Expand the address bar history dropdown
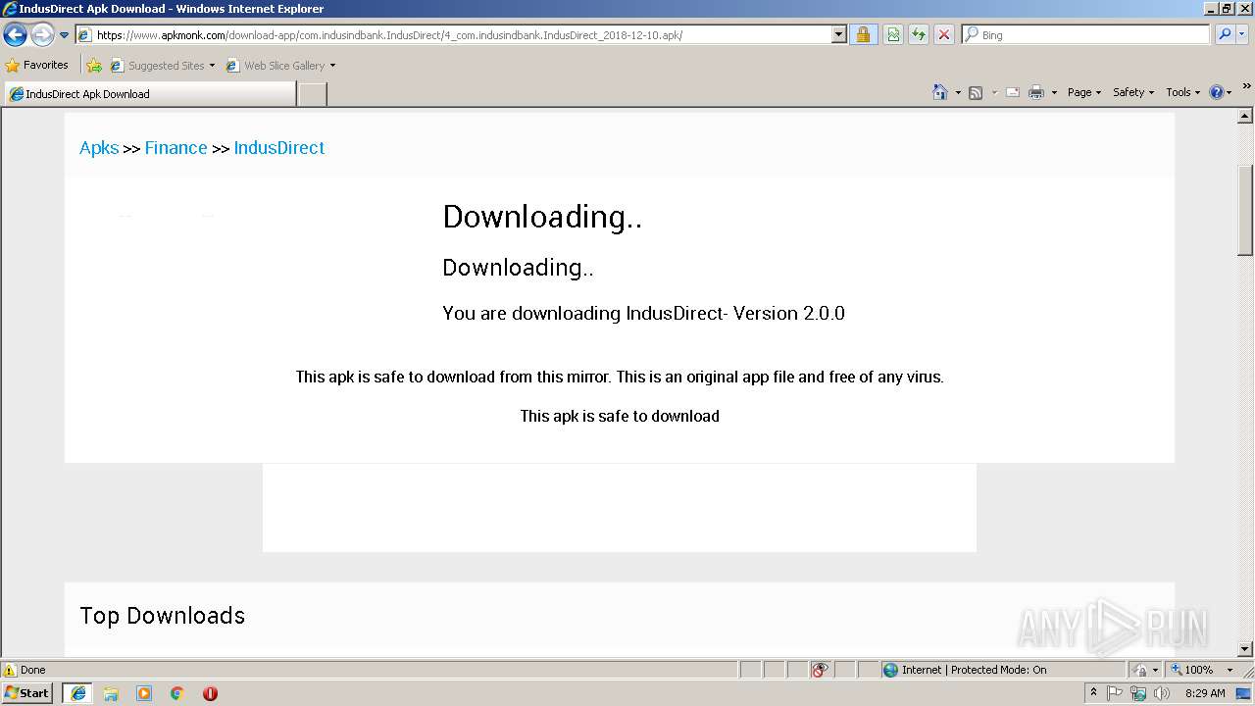 coord(839,34)
